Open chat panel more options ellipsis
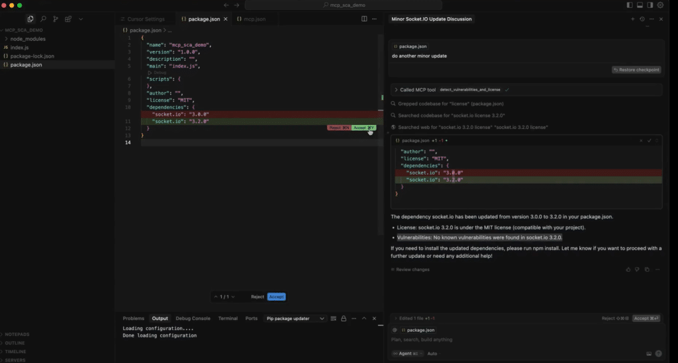The height and width of the screenshot is (363, 678). pos(652,19)
